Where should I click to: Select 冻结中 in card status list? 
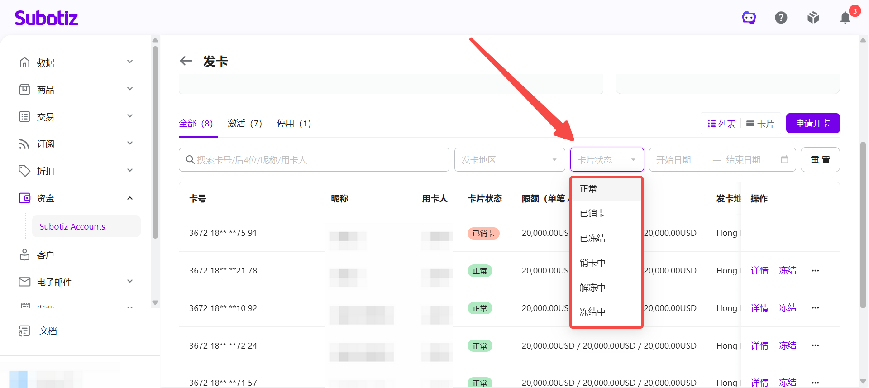[606, 312]
